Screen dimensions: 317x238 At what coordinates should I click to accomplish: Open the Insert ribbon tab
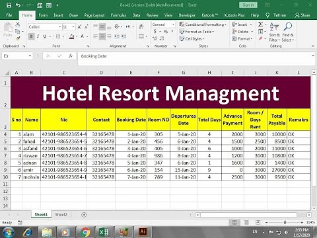(x=58, y=15)
